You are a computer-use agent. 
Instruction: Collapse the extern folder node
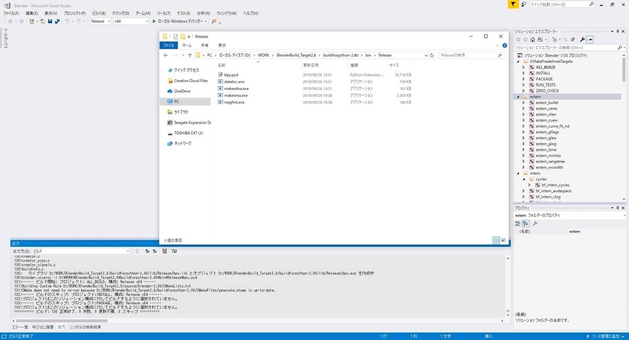click(518, 97)
